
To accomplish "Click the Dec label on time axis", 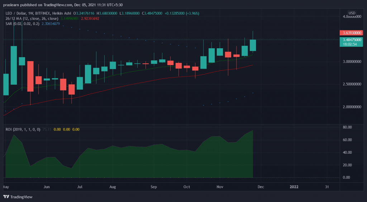I will click(x=261, y=187).
